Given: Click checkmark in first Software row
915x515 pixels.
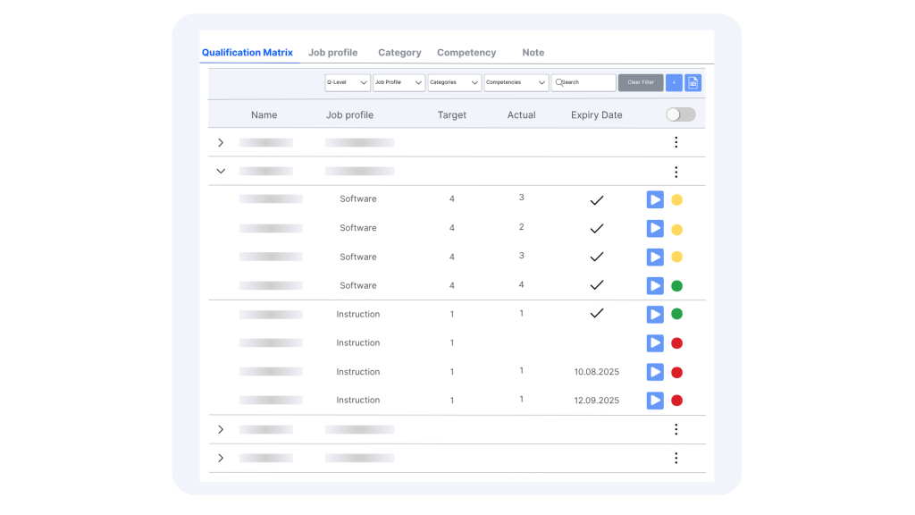Looking at the screenshot, I should coord(597,199).
